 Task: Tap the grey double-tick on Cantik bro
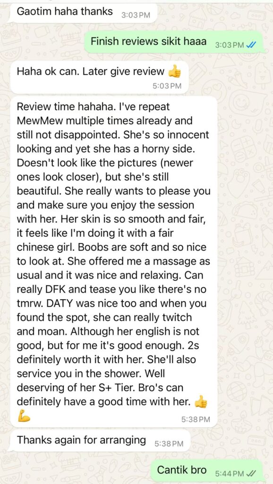tap(252, 473)
